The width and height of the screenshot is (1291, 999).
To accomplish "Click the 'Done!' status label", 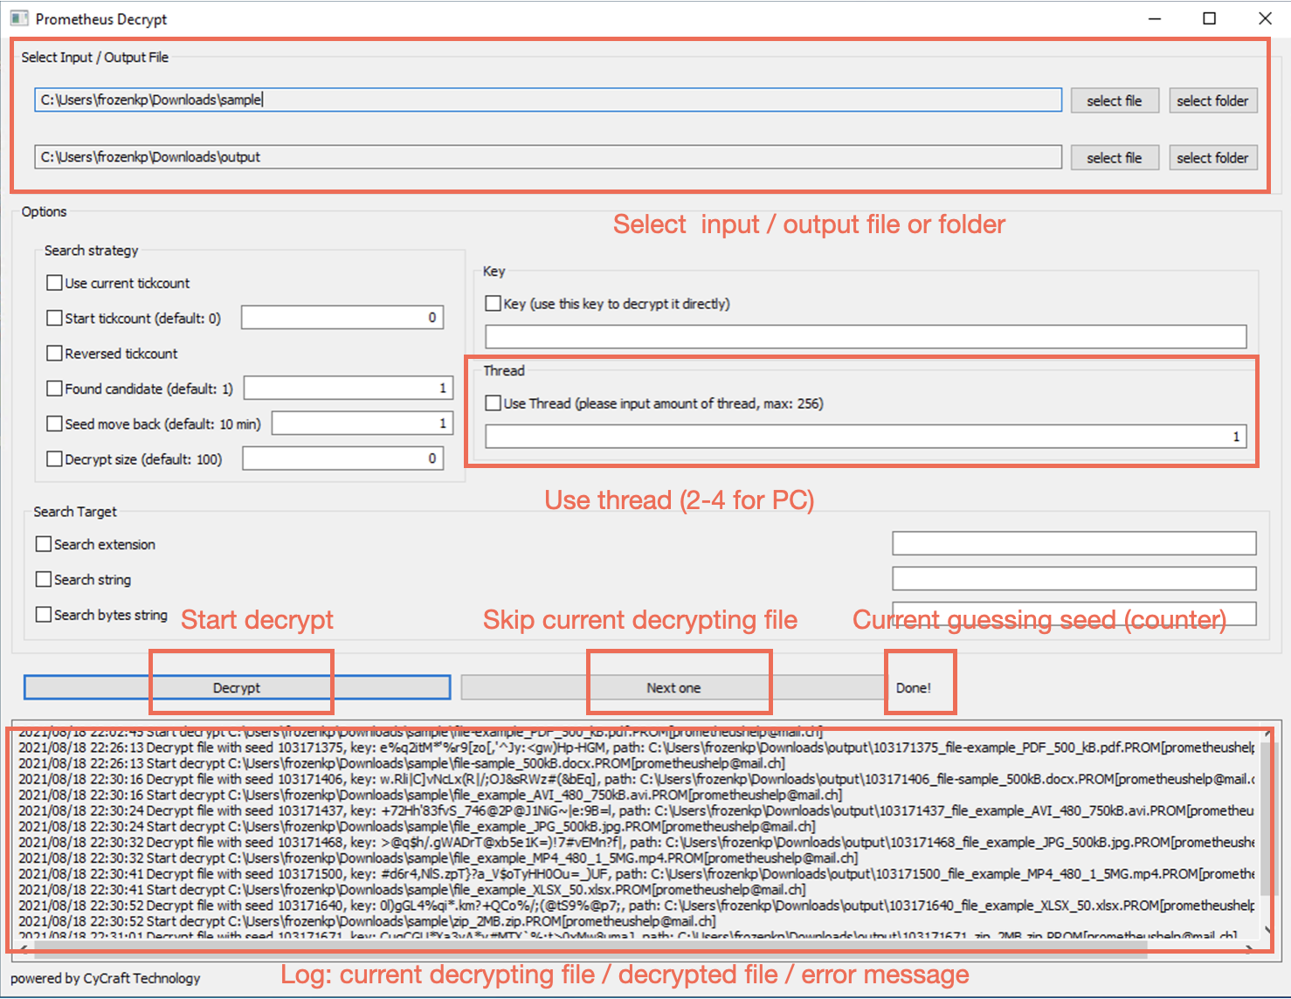I will 914,688.
